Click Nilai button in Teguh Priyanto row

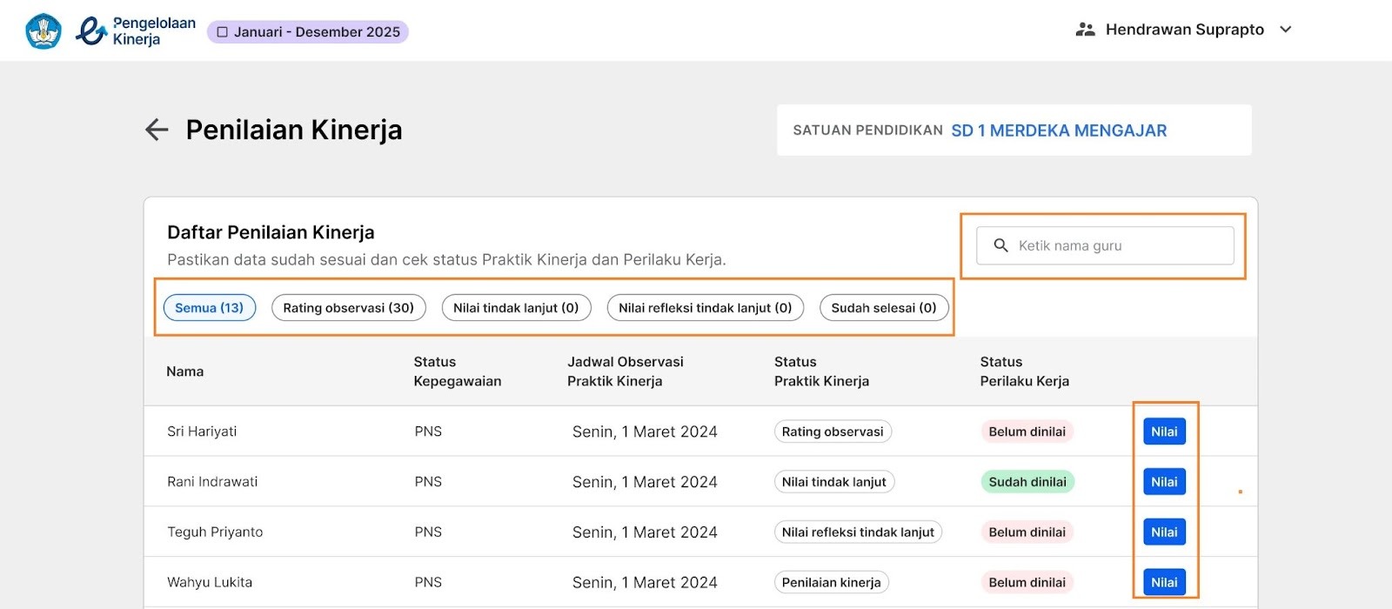(x=1164, y=532)
